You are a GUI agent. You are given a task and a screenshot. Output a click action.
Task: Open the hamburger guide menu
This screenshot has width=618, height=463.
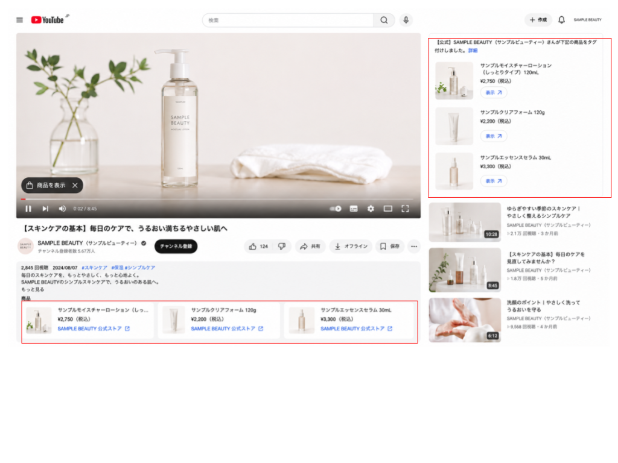click(x=19, y=20)
